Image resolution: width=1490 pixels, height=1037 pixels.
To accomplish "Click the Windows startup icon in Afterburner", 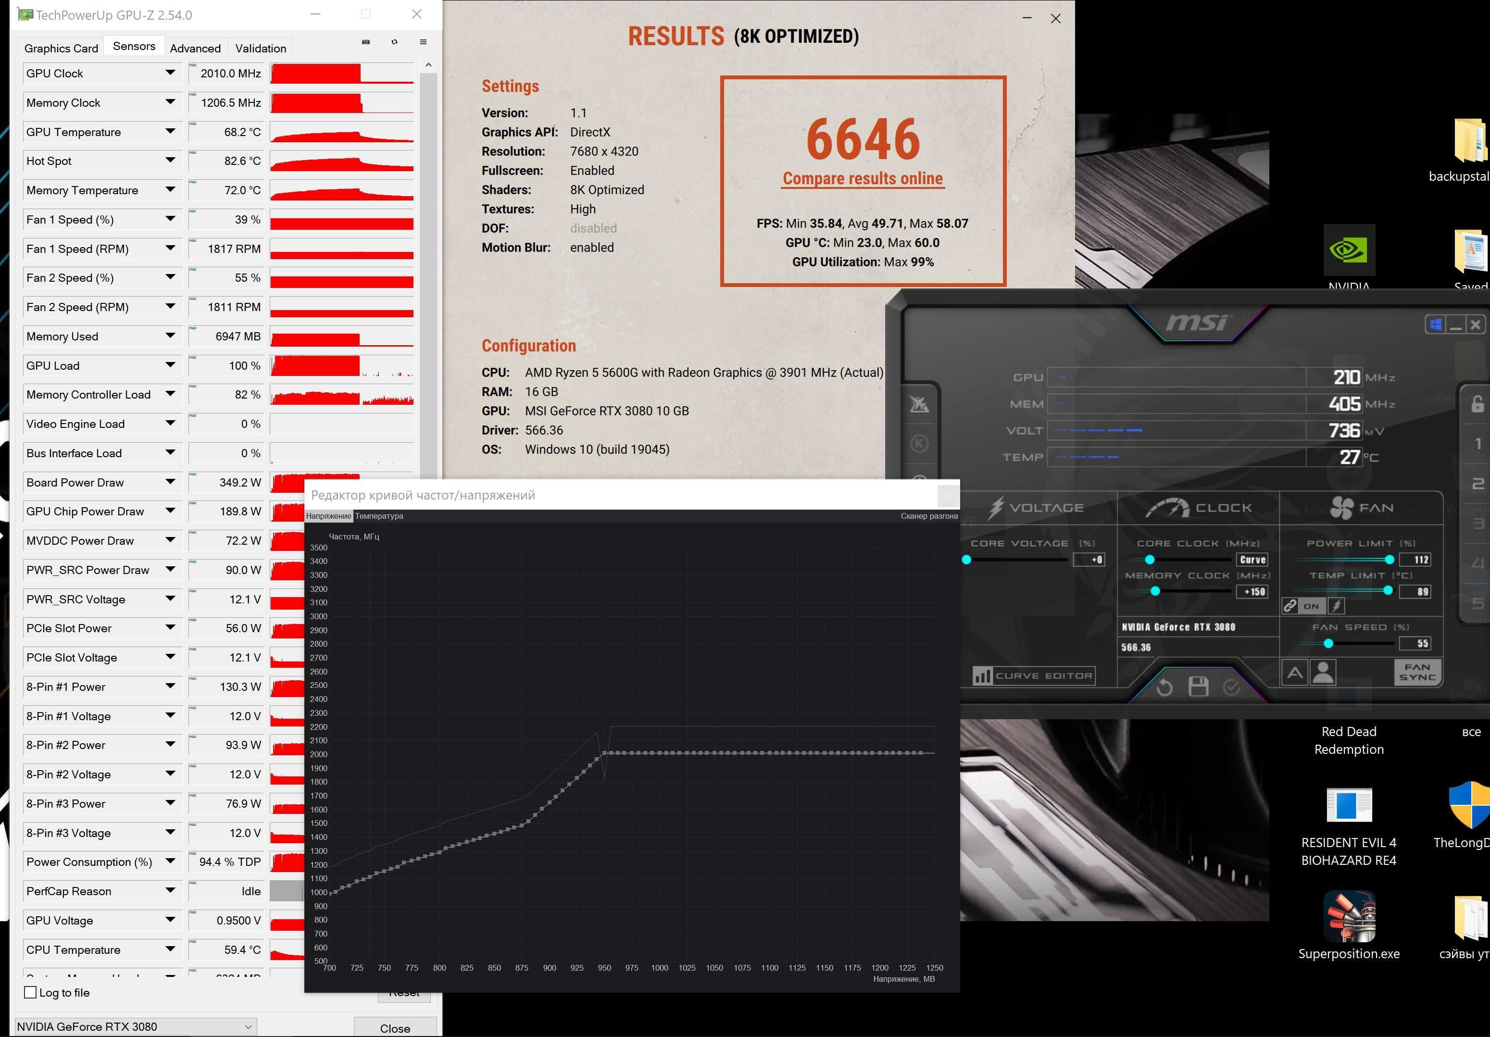I will click(x=1436, y=325).
